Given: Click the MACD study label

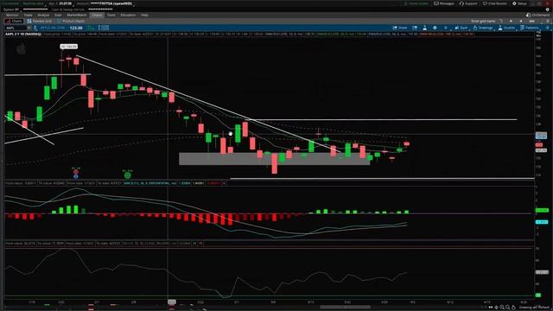Looking at the screenshot, I should pyautogui.click(x=150, y=183).
